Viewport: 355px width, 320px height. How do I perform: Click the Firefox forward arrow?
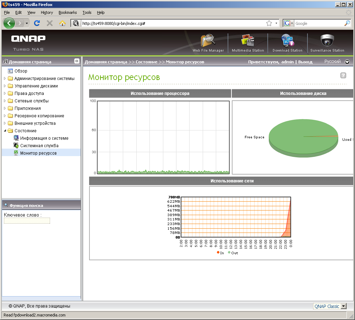pos(20,23)
